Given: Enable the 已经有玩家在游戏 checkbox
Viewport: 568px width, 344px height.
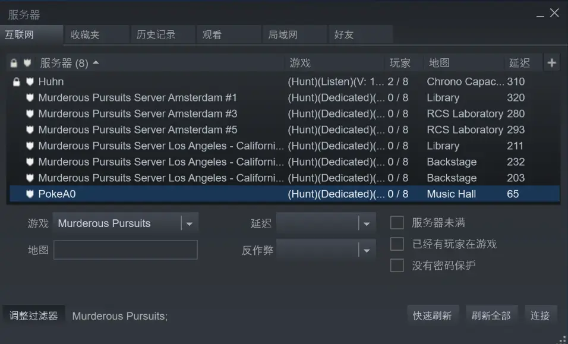Looking at the screenshot, I should pyautogui.click(x=397, y=244).
